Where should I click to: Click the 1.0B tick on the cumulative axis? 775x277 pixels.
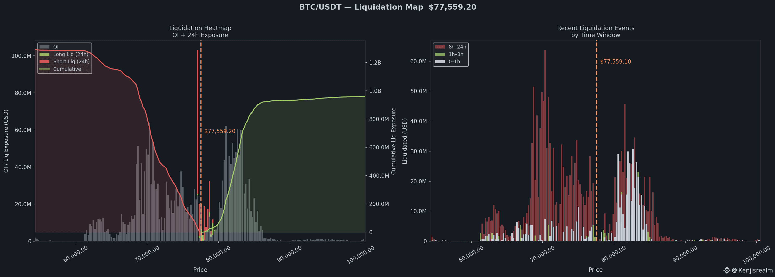375,91
